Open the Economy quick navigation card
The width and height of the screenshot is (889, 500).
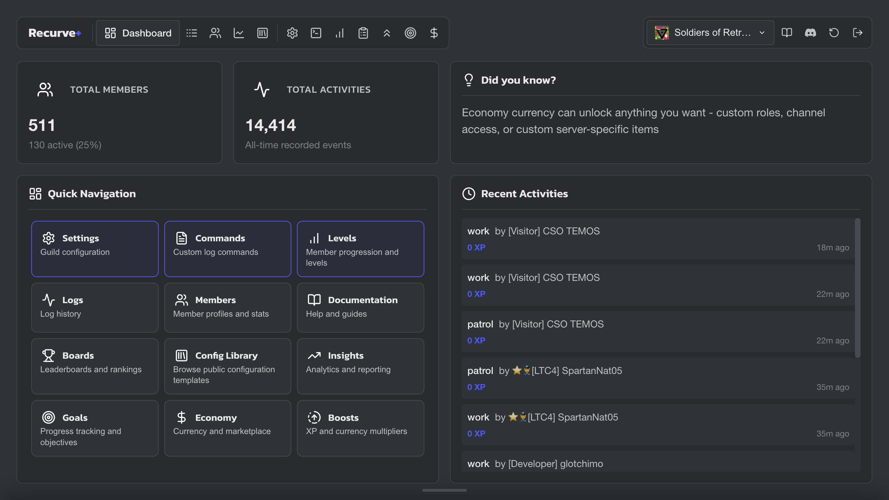pos(227,428)
